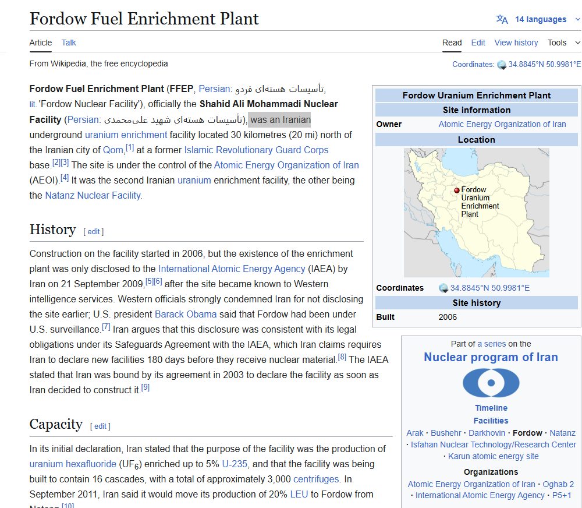582x508 pixels.
Task: Open the Qom city link
Action: pyautogui.click(x=113, y=150)
